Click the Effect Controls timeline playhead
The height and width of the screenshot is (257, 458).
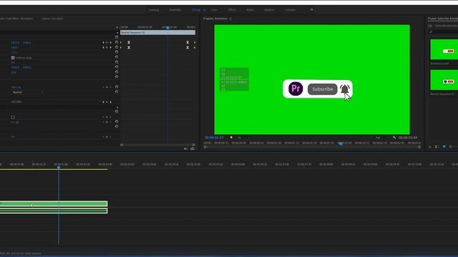point(167,28)
